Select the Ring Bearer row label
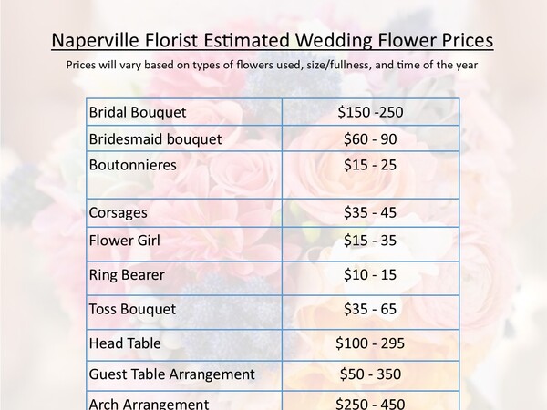547x410 pixels. pyautogui.click(x=127, y=275)
